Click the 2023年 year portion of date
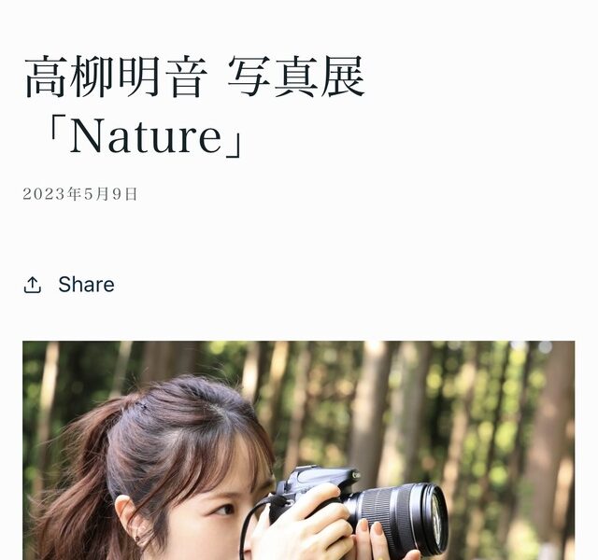This screenshot has height=560, width=598. 51,194
